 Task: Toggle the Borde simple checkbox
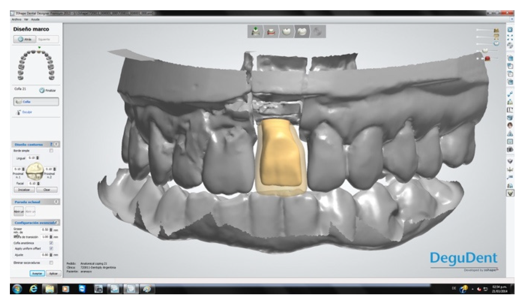tap(51, 151)
